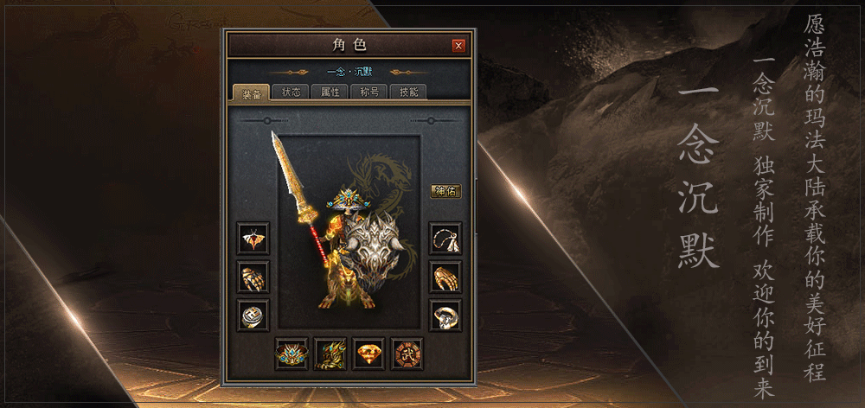This screenshot has height=408, width=865.
Task: Open the 称号 tab
Action: click(369, 92)
